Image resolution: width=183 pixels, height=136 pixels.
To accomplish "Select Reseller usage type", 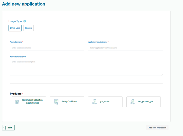I will coord(29,28).
